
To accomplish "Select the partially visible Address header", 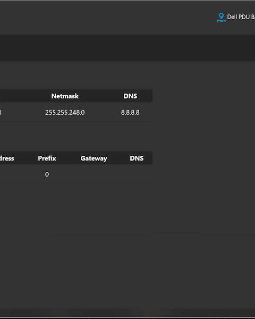I will tap(7, 158).
